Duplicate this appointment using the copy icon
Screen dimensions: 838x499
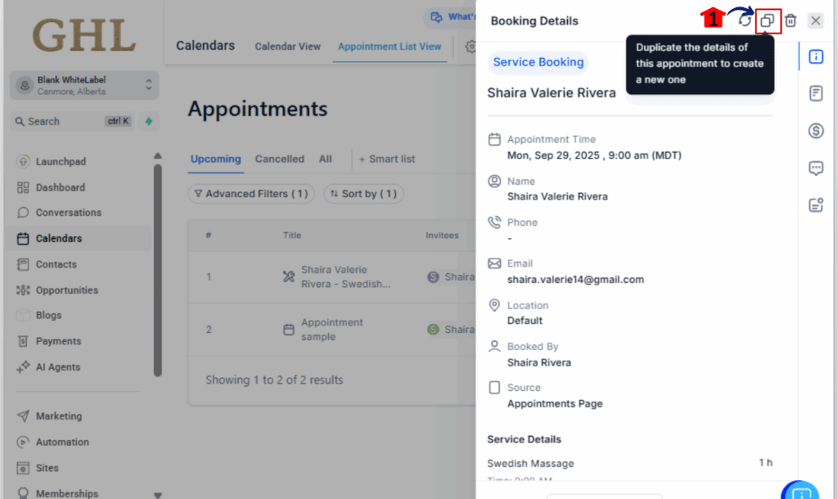coord(767,20)
